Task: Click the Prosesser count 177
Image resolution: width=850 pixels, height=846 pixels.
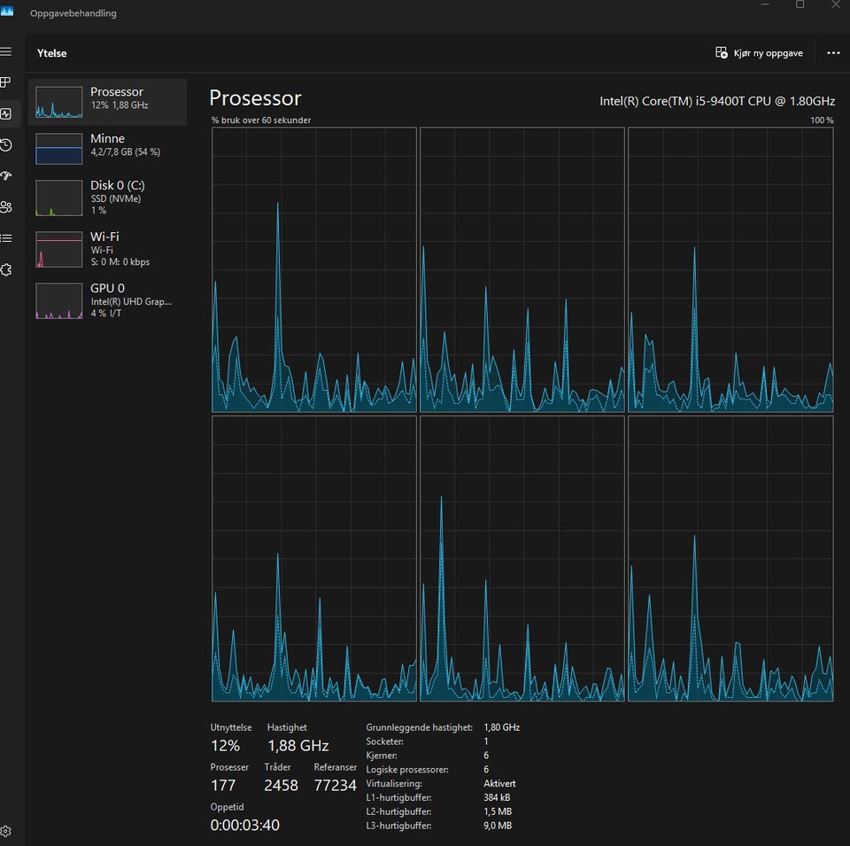Action: 223,785
